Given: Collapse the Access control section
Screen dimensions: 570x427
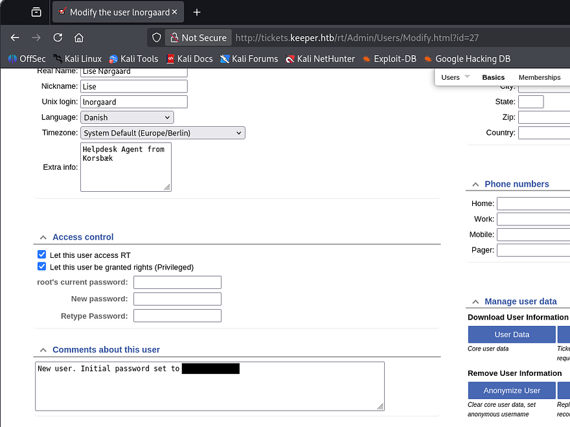Looking at the screenshot, I should pyautogui.click(x=43, y=237).
